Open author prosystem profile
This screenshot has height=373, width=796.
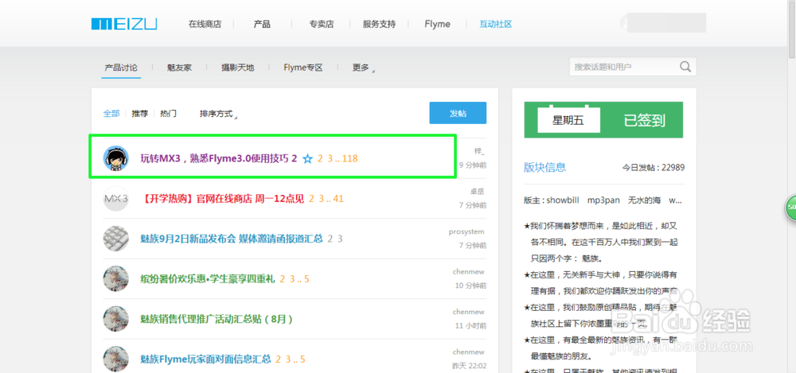(466, 231)
